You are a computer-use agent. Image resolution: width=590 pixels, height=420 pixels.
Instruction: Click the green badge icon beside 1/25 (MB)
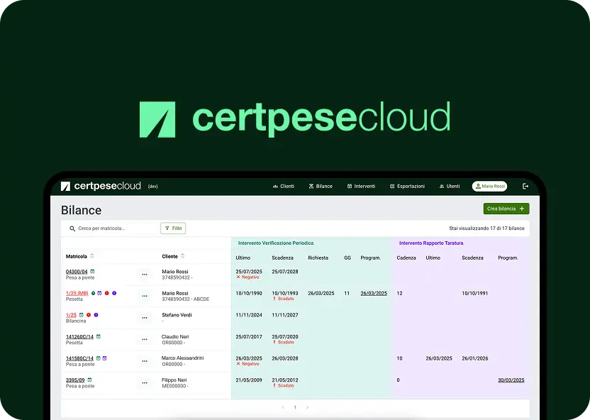click(x=93, y=293)
